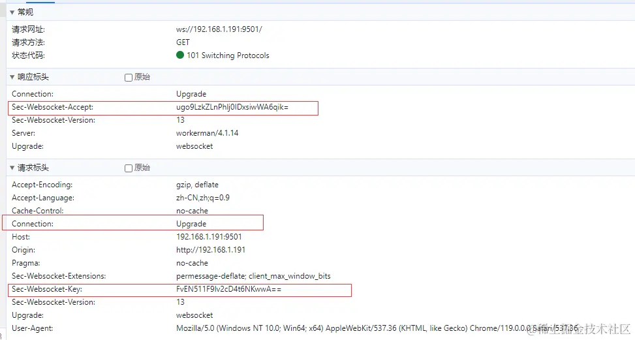Select the request URL ws://192.168.1.191:9501/
Screen dimensions: 635x340
[219, 29]
